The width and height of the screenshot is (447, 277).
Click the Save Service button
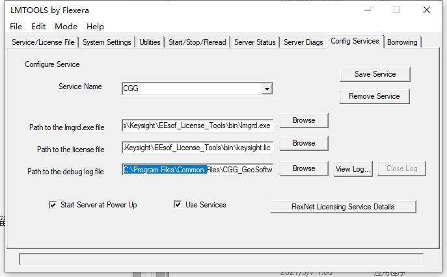tap(375, 74)
